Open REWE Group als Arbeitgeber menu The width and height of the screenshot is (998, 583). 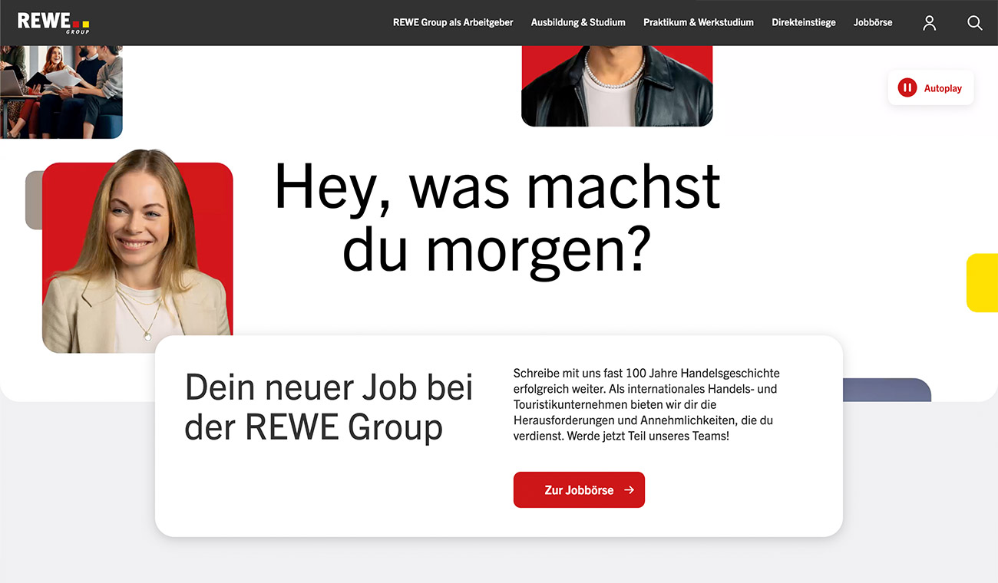pyautogui.click(x=453, y=23)
